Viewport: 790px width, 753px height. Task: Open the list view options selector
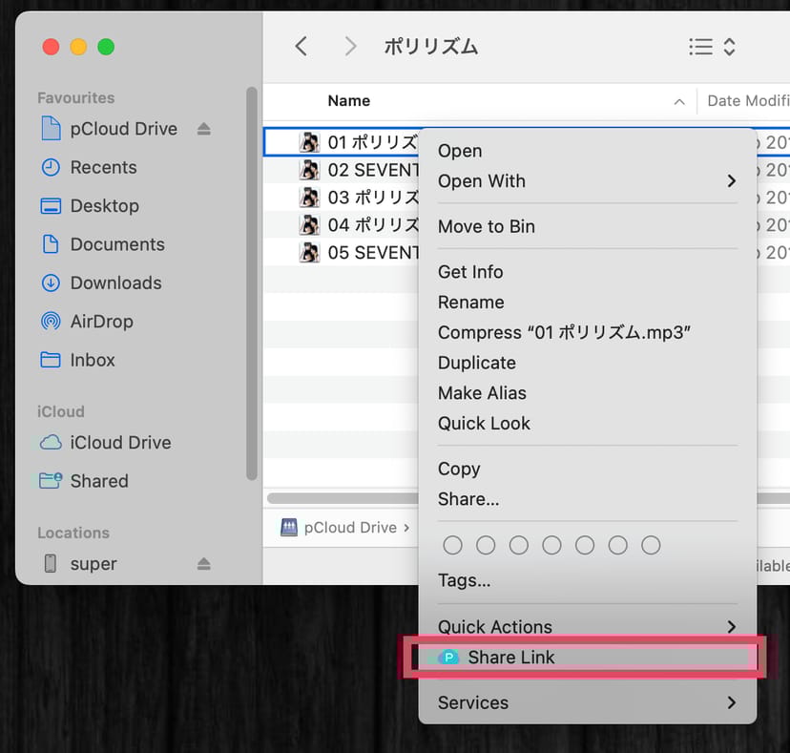point(712,47)
